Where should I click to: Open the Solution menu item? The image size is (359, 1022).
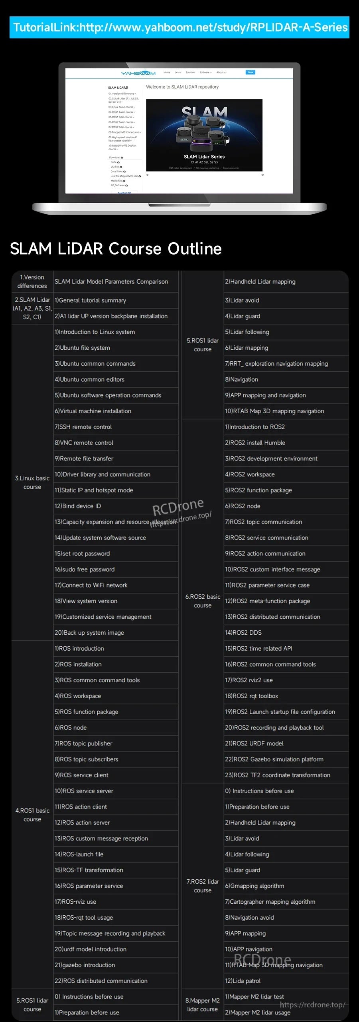190,72
